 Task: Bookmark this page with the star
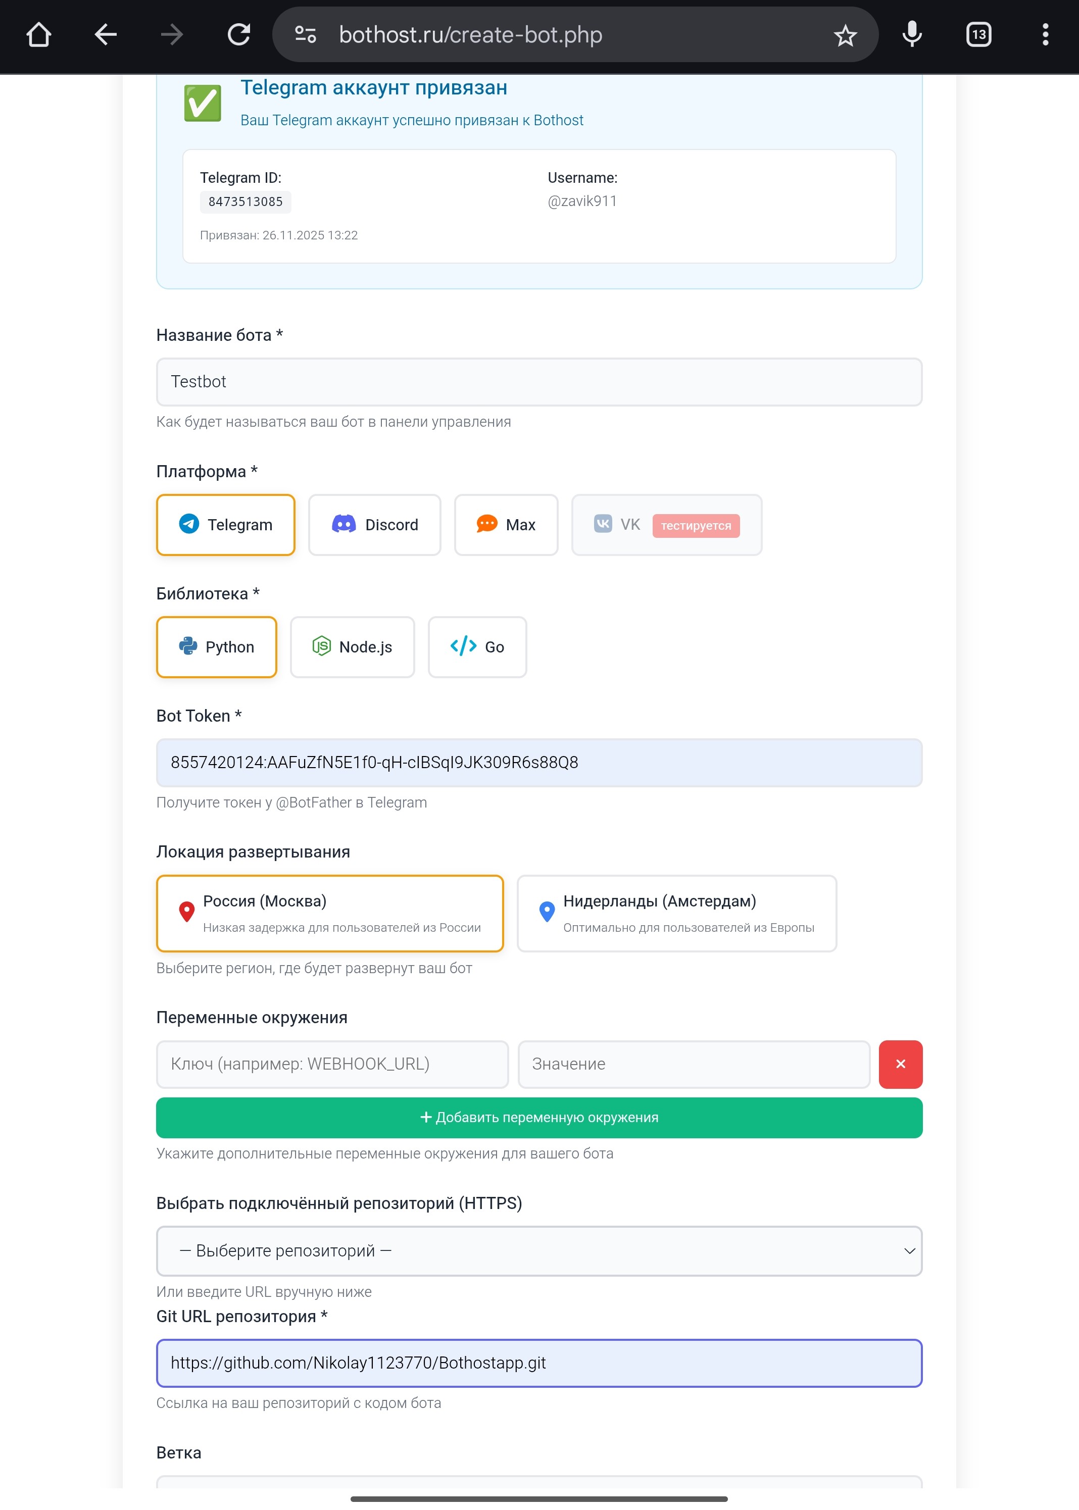tap(845, 34)
